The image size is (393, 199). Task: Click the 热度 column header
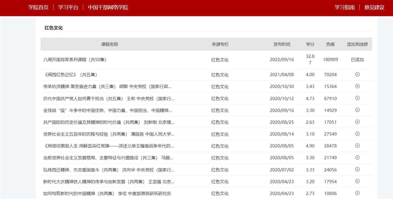click(x=330, y=44)
